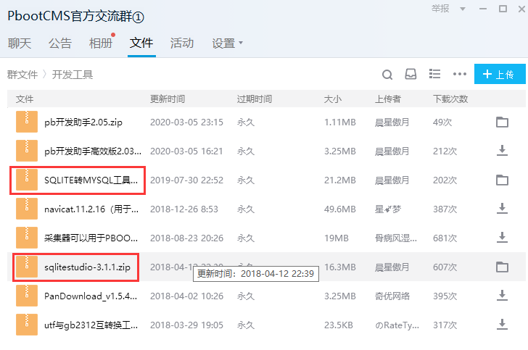The image size is (528, 350).
Task: Expand the 设置 dropdown menu
Action: point(227,43)
